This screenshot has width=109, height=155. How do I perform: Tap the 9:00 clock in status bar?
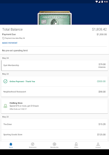tap(106, 2)
